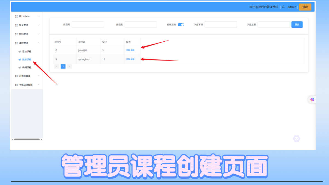The height and width of the screenshot is (185, 329).
Task: Click the grid icon beside 学生管理
Action: coord(16,25)
